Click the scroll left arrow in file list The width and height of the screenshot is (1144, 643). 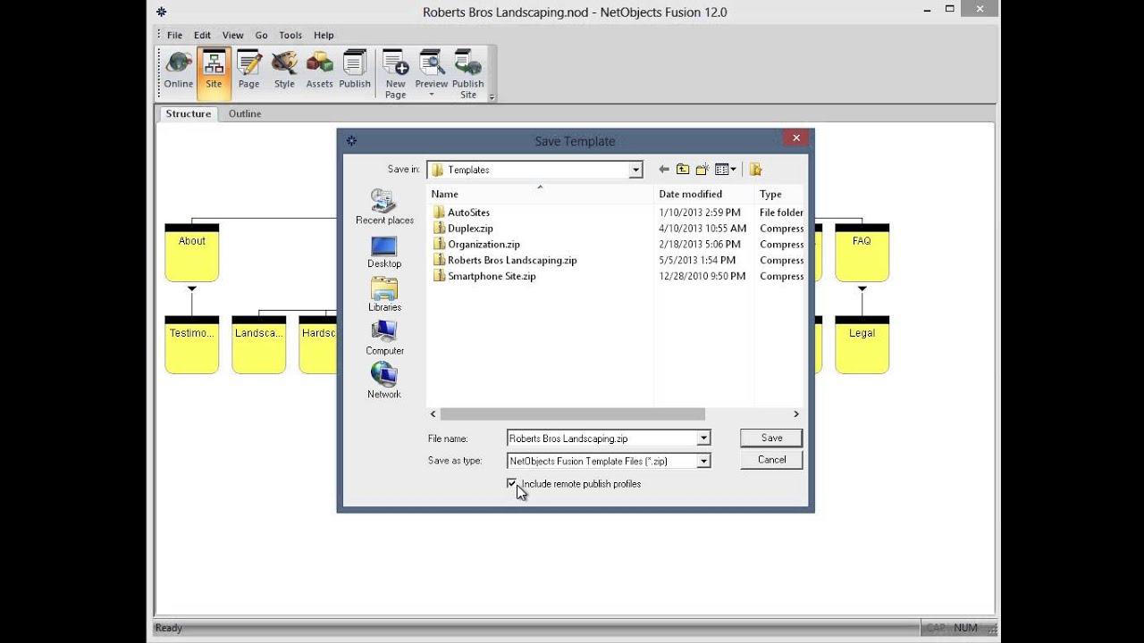pos(433,414)
